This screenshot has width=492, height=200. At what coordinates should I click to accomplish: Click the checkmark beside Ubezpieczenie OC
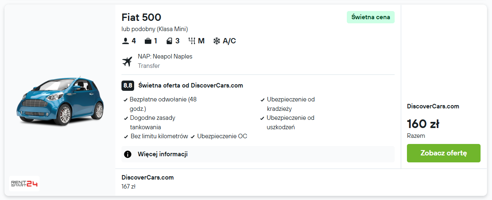point(193,137)
